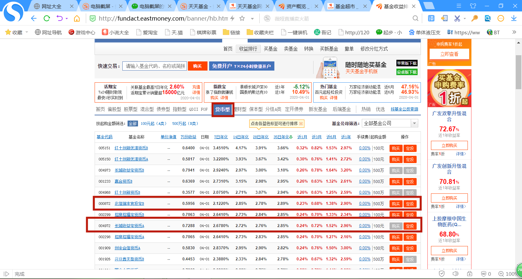Open the key password manager icon
This screenshot has width=522, height=279.
tap(475, 19)
